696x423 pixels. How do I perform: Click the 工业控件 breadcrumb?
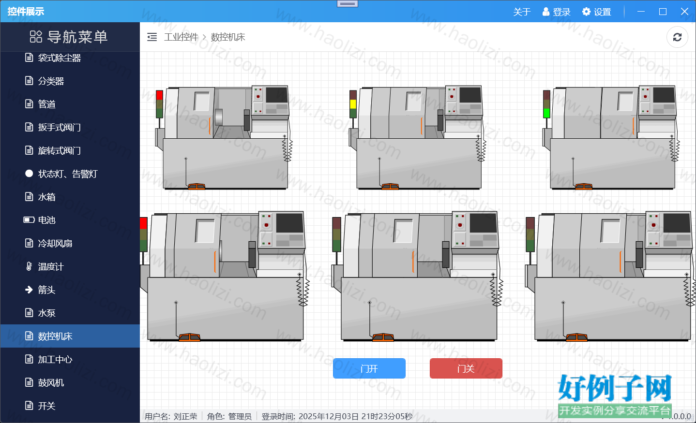click(181, 37)
